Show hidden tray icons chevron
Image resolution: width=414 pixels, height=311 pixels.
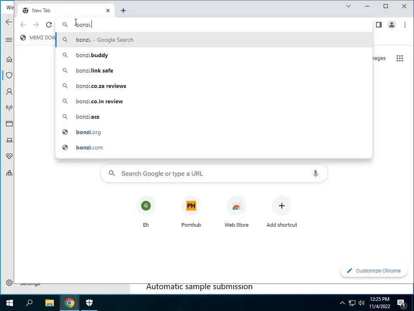tap(342, 303)
